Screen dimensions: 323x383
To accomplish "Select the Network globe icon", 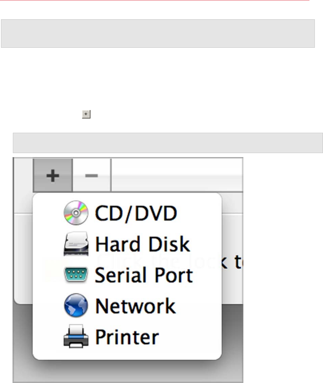I will click(76, 305).
